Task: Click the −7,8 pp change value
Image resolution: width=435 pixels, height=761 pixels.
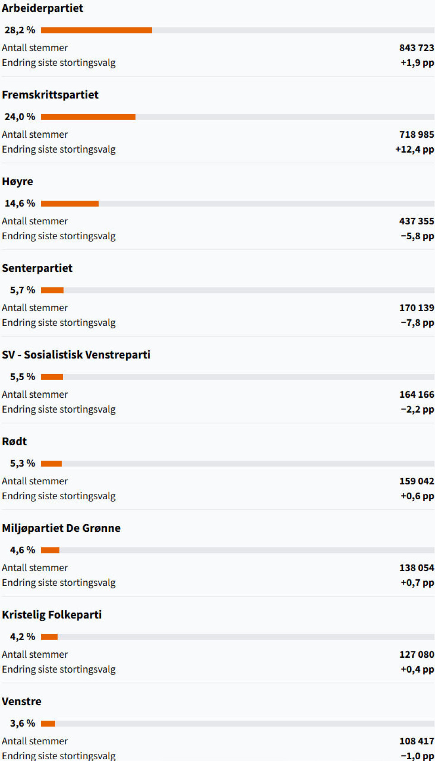Action: [417, 323]
